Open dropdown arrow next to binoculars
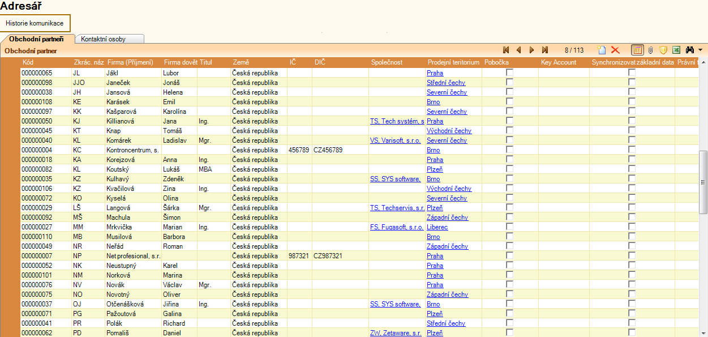The image size is (708, 337). click(x=701, y=50)
